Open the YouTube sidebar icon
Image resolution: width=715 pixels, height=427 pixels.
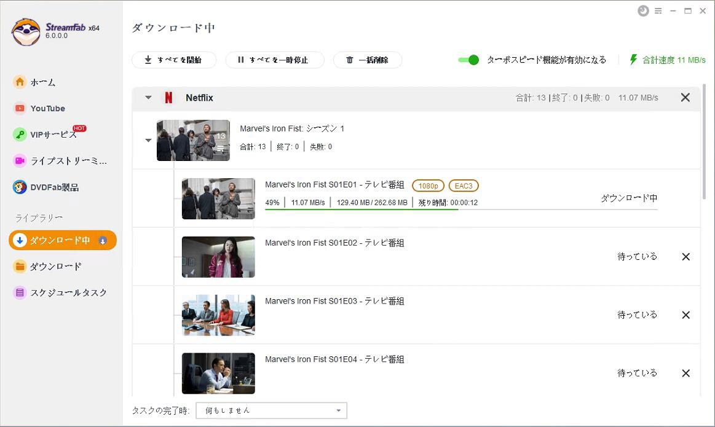pos(20,109)
